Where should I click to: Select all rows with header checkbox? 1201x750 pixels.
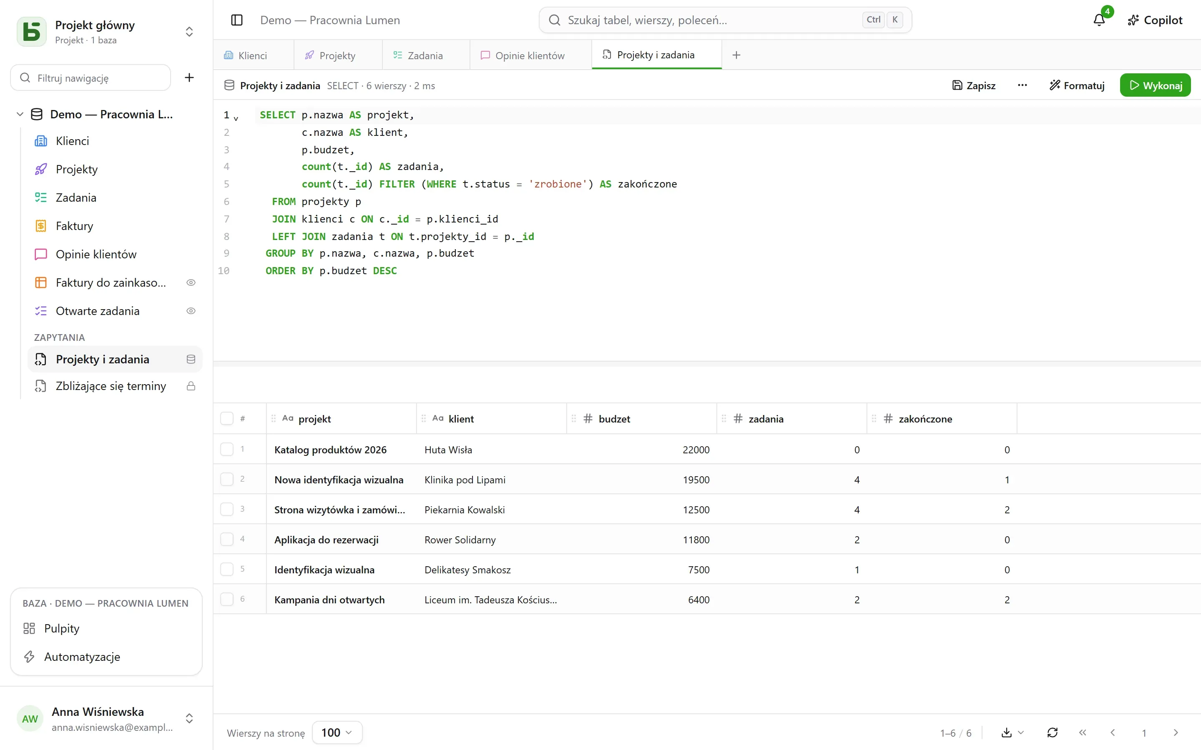pos(227,418)
